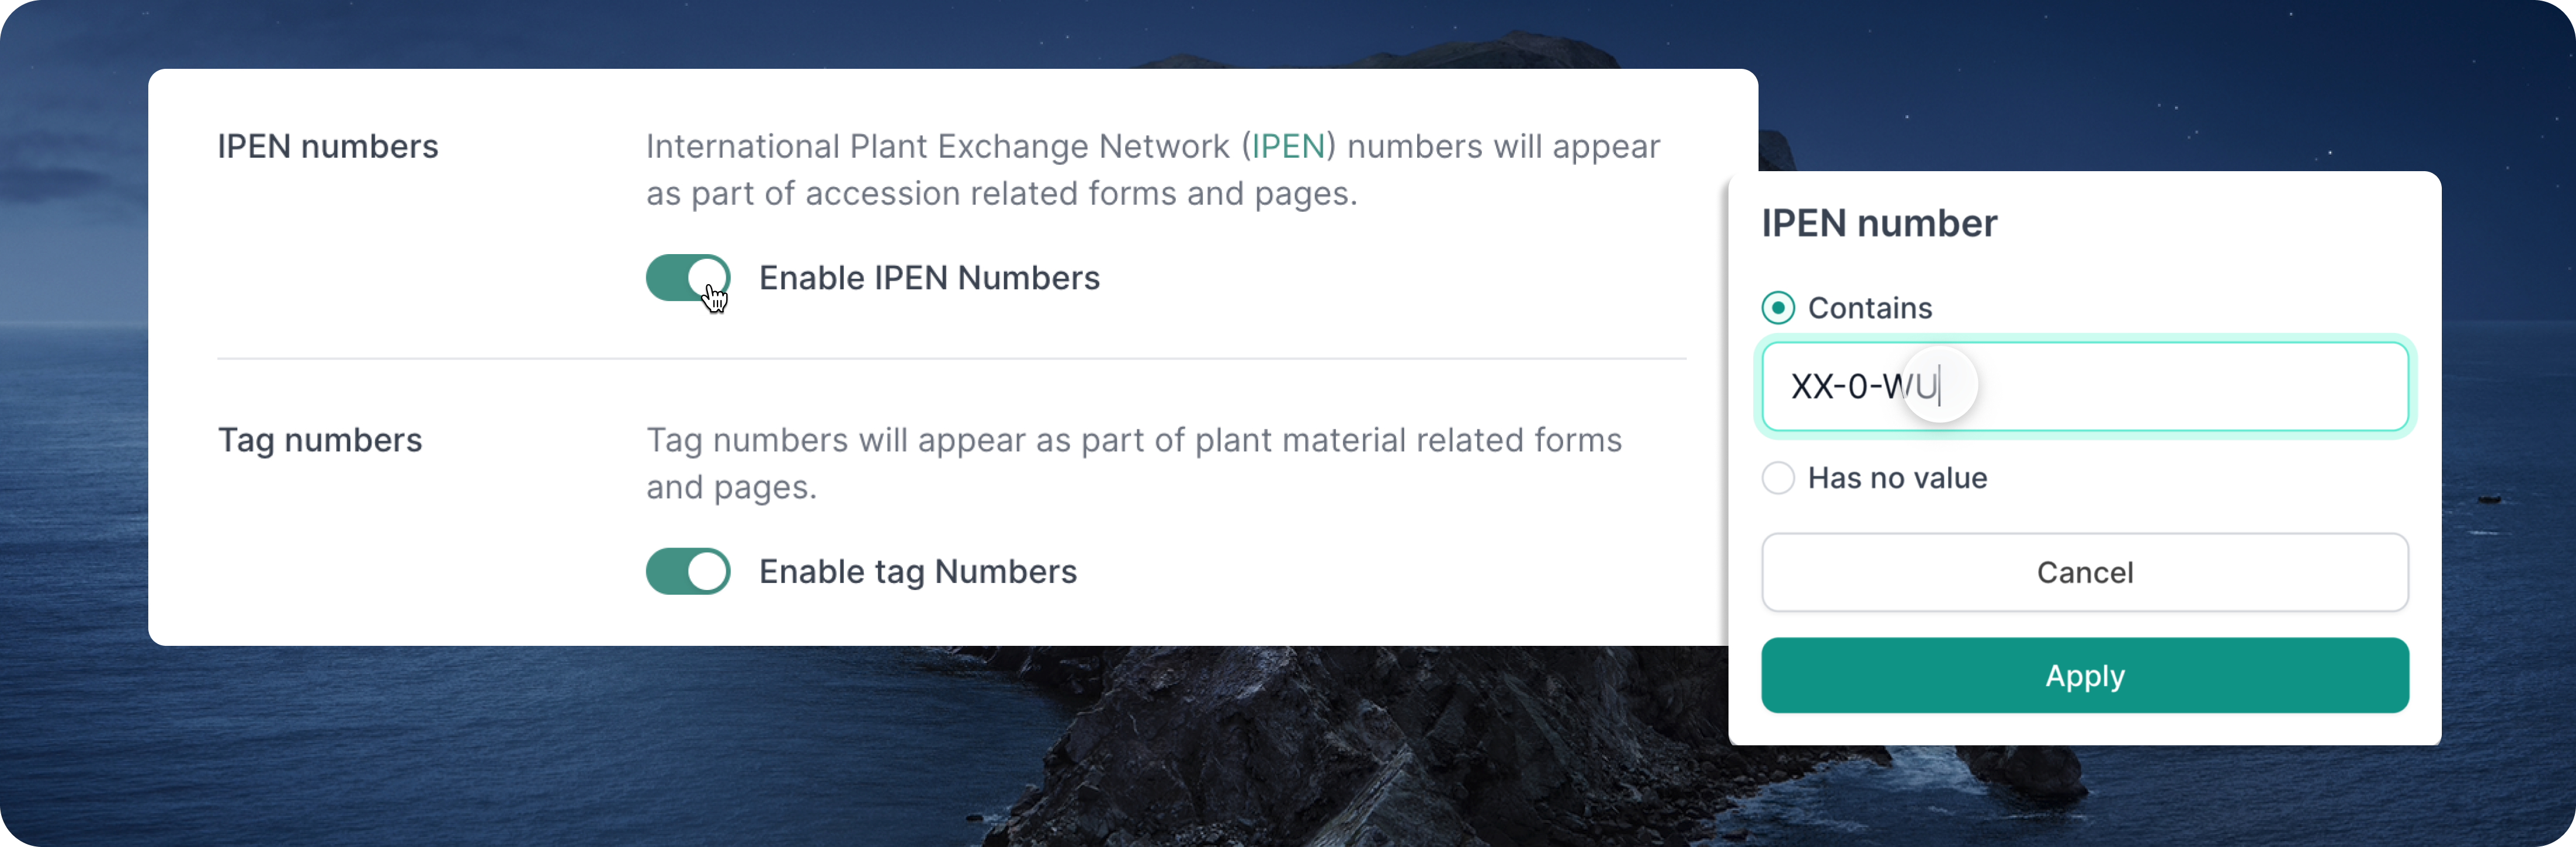The image size is (2576, 847).
Task: Click the Enable tag Numbers label
Action: (x=918, y=571)
